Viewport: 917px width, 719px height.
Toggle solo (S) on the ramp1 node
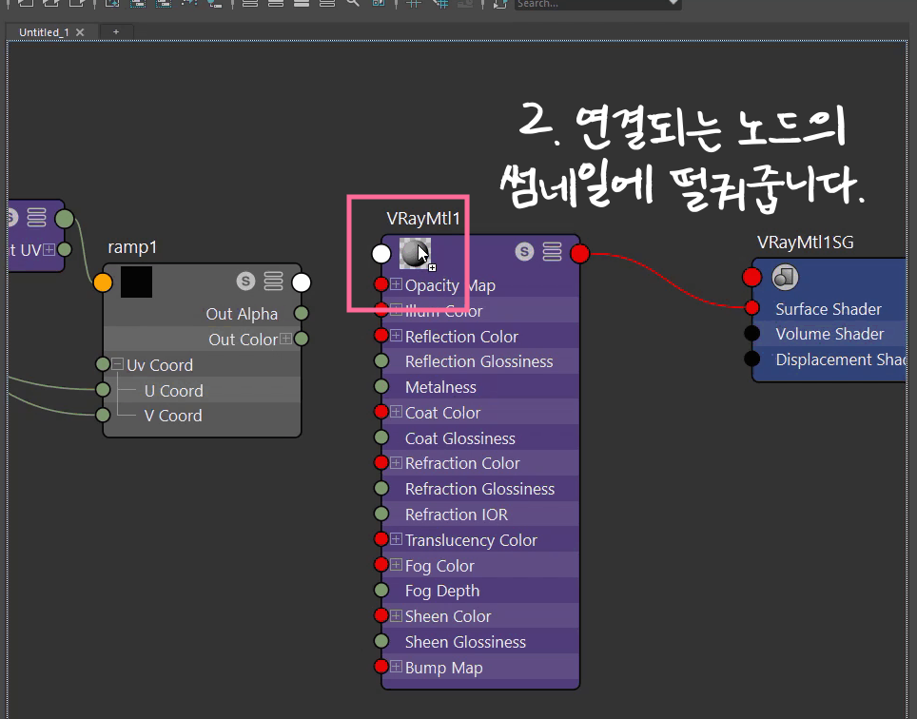tap(245, 282)
